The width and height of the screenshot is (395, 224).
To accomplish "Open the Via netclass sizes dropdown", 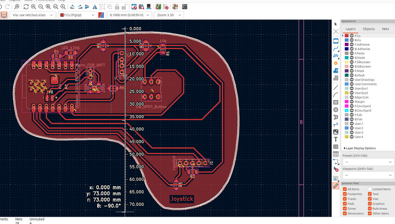I will tap(32, 15).
